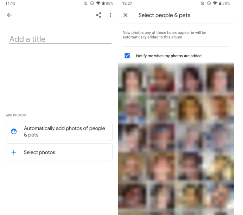Image resolution: width=243 pixels, height=215 pixels.
Task: Click the Add a title field
Action: point(60,39)
